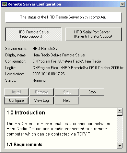
Task: Open the Configure dialog
Action: (16, 100)
